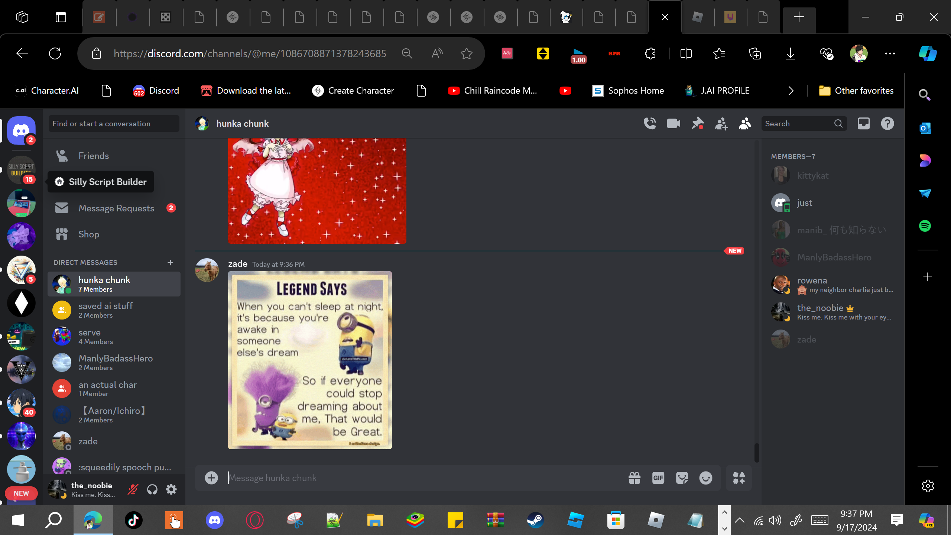Toggle deafen headphones
The width and height of the screenshot is (951, 535).
tap(152, 489)
